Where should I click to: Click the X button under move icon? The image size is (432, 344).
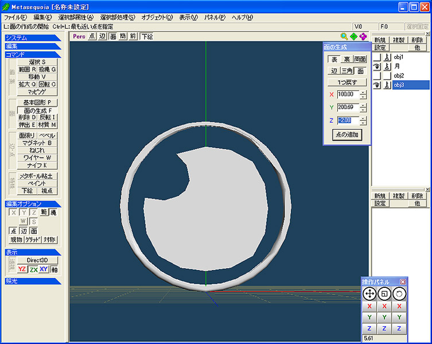click(369, 306)
